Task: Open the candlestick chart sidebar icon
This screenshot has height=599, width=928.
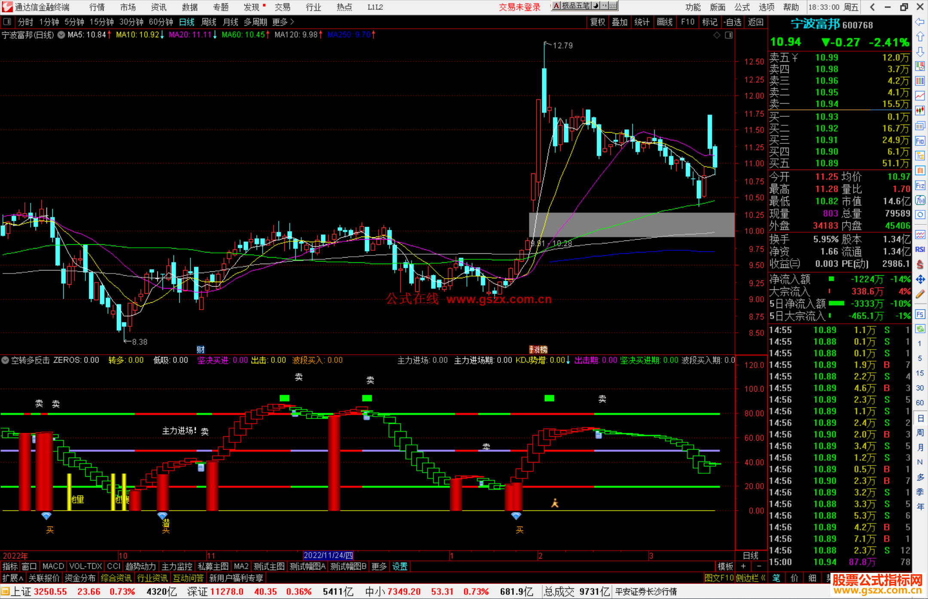Action: pos(920,111)
